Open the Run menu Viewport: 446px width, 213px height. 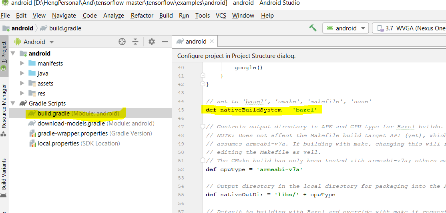[184, 16]
